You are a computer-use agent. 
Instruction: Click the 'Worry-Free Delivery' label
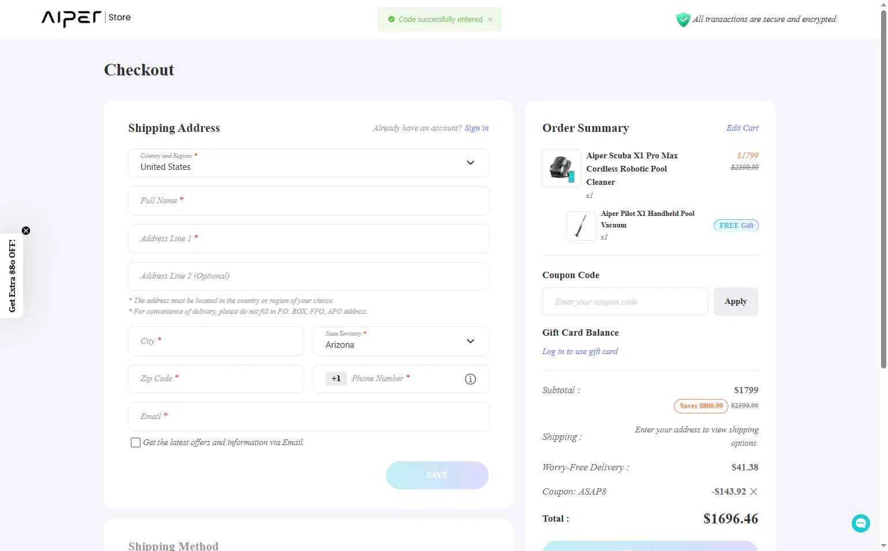coord(585,468)
